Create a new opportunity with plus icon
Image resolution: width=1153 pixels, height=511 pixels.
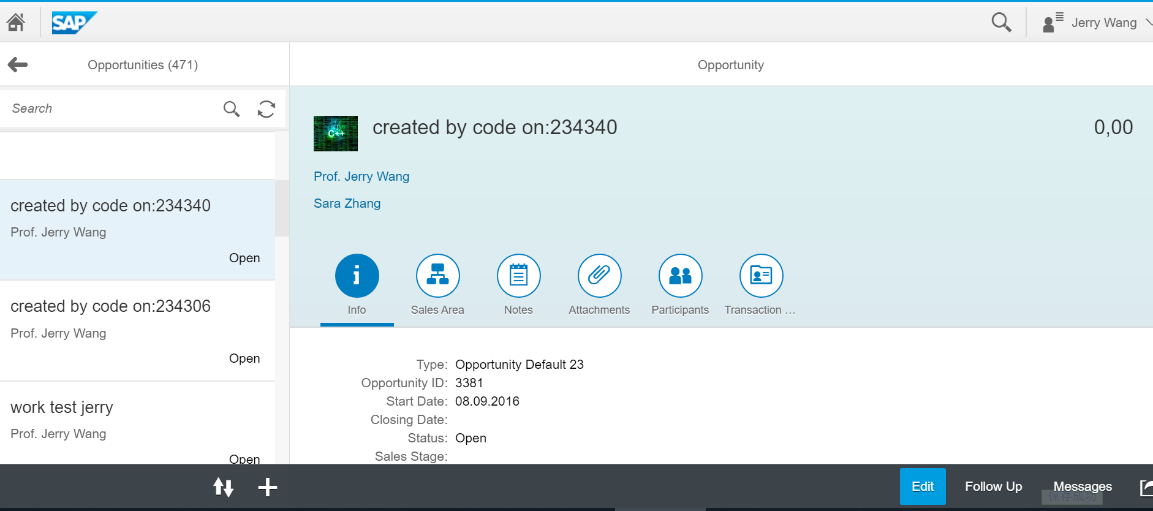(x=267, y=487)
